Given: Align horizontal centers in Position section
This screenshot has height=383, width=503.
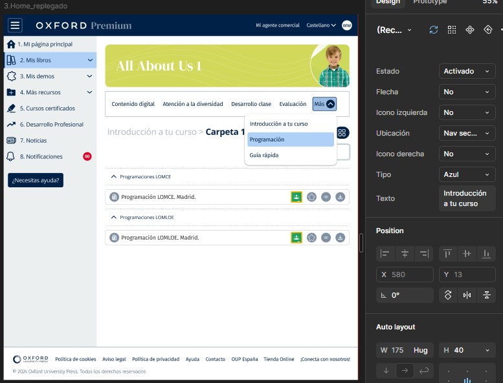Looking at the screenshot, I should click(x=405, y=254).
